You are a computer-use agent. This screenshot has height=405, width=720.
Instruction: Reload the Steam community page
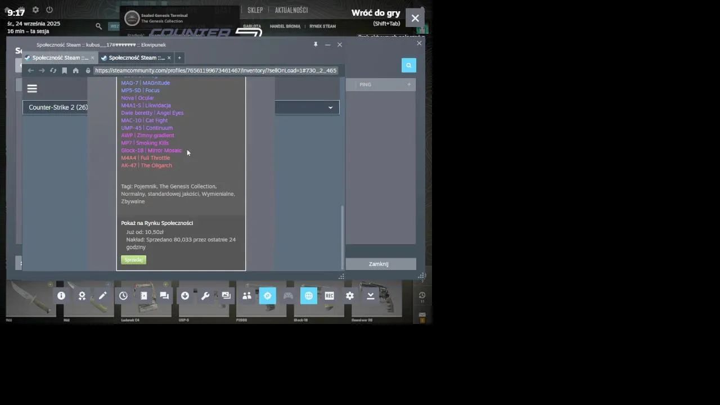[x=53, y=70]
